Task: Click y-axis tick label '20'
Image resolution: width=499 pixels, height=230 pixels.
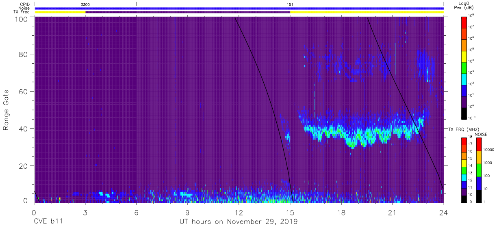Action: (x=23, y=166)
